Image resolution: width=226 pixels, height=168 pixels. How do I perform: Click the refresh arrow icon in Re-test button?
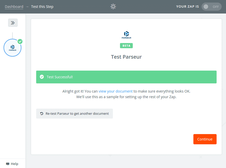(42, 114)
